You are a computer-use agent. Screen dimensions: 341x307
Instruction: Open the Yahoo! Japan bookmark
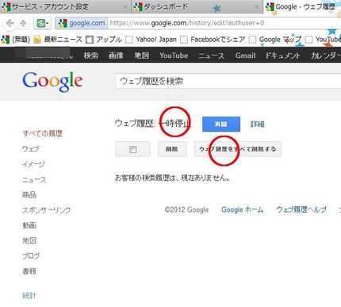click(151, 40)
